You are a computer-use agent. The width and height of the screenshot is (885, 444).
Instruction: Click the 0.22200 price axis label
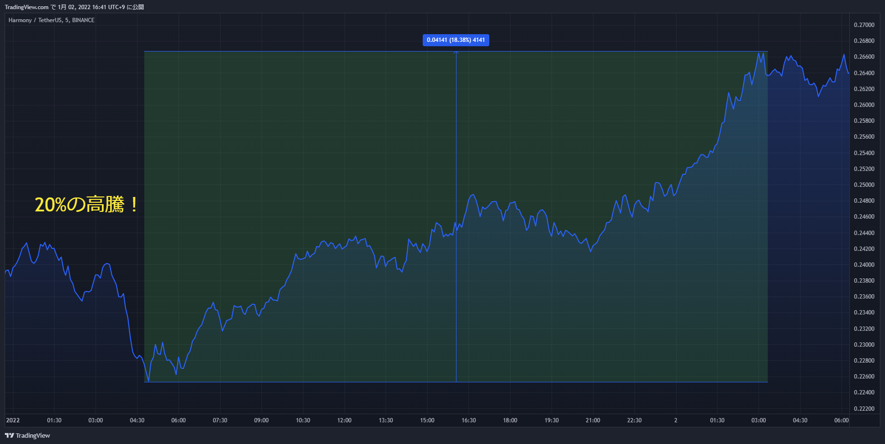point(864,409)
